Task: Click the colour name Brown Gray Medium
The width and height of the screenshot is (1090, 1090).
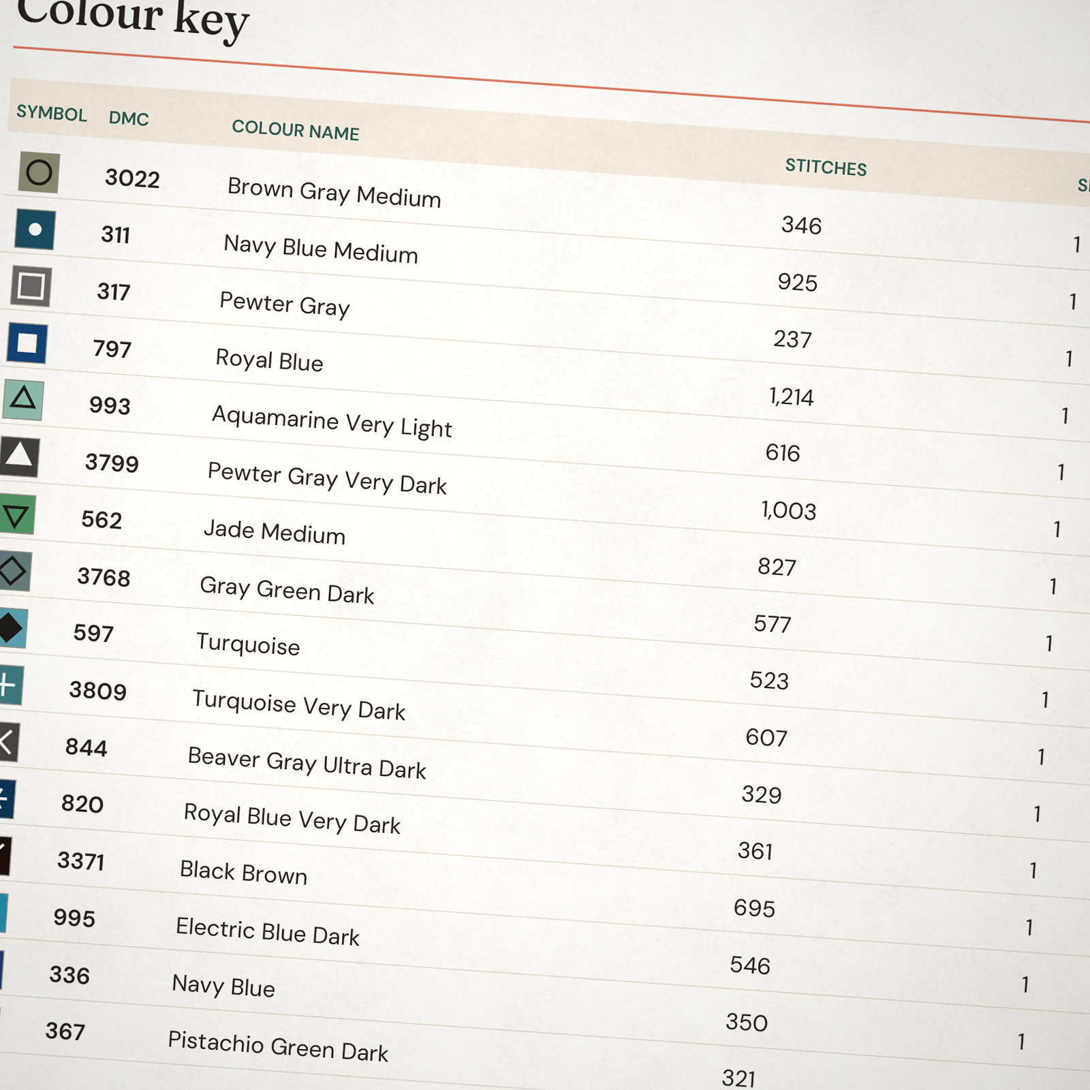Action: [334, 192]
